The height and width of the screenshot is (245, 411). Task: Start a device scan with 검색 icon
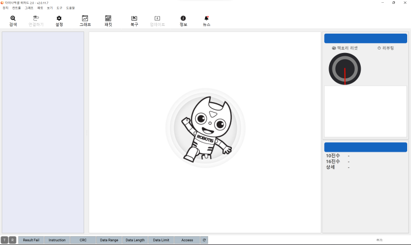click(x=13, y=21)
